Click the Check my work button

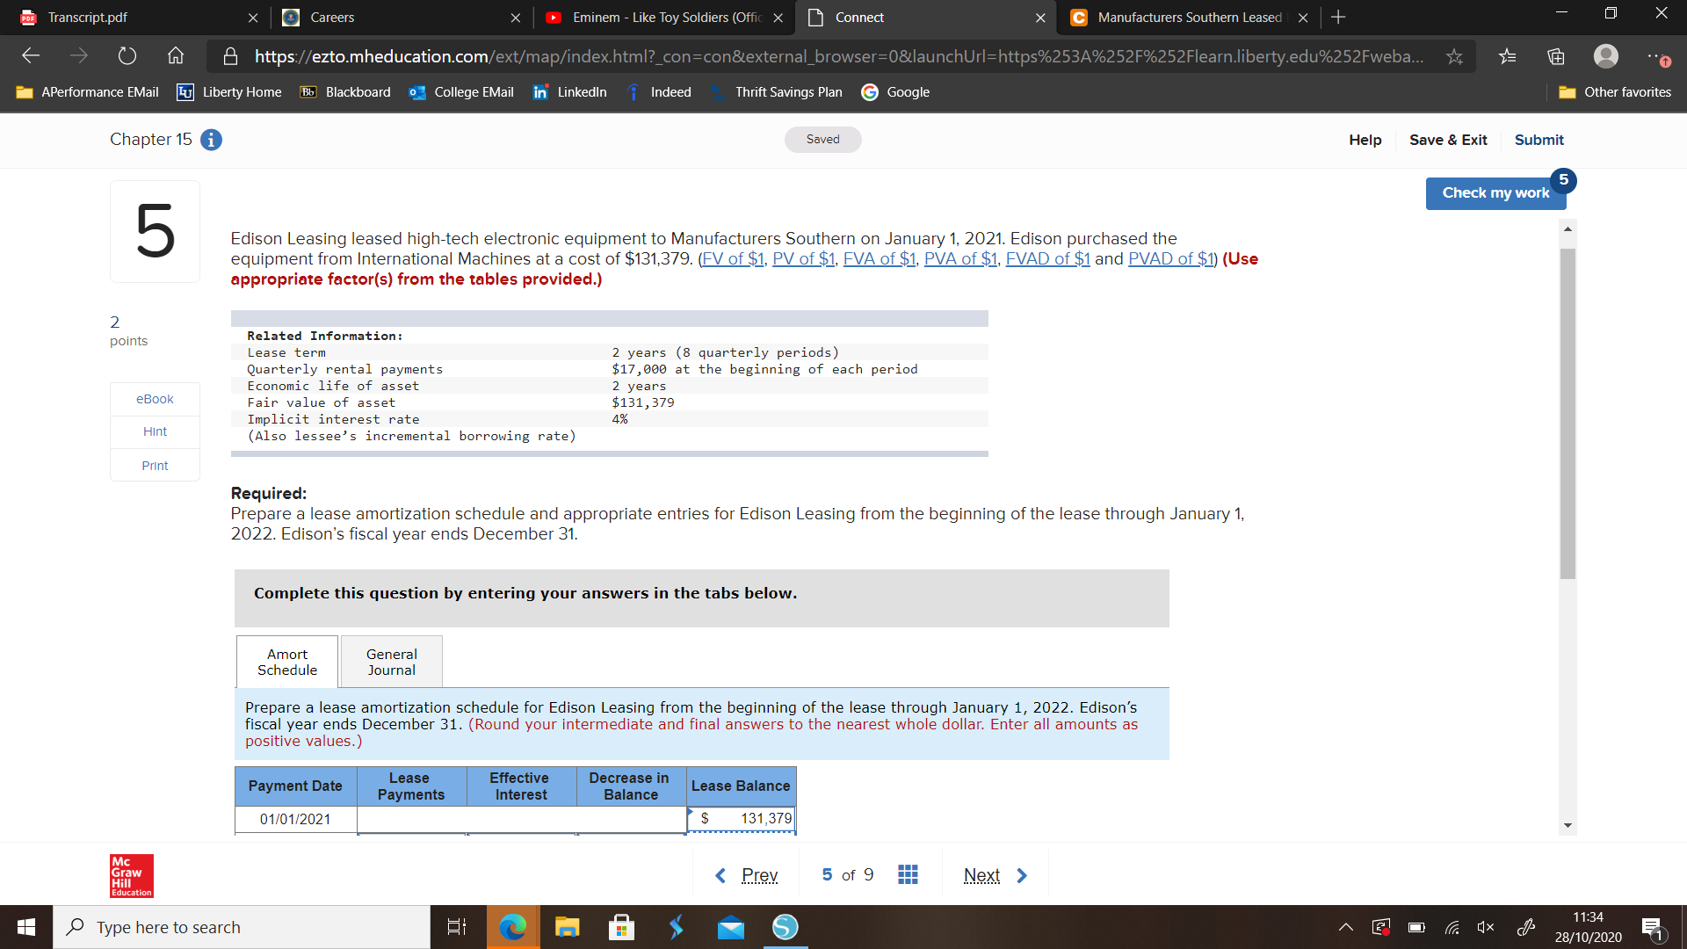tap(1495, 192)
